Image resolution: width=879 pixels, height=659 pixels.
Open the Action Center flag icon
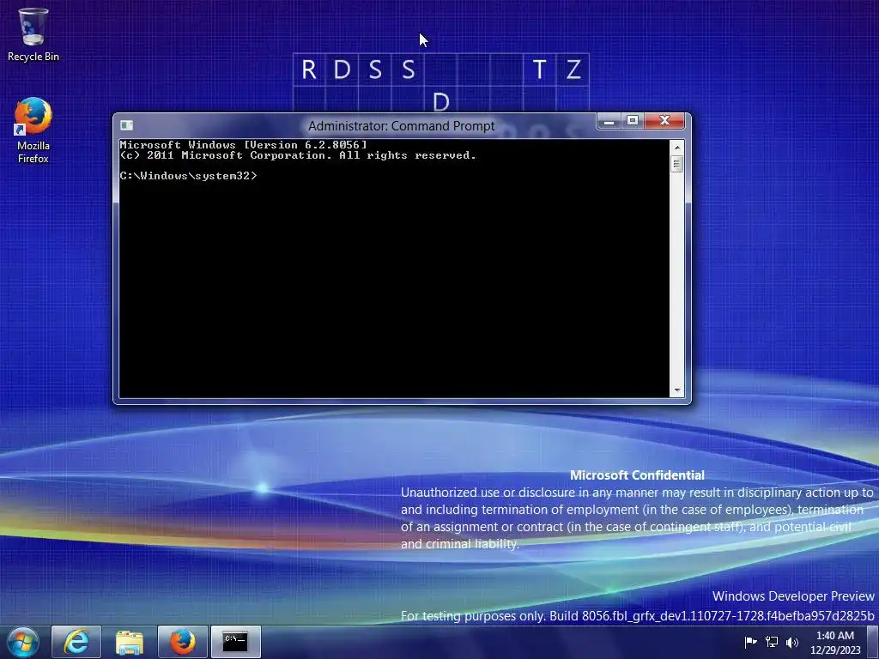(750, 642)
